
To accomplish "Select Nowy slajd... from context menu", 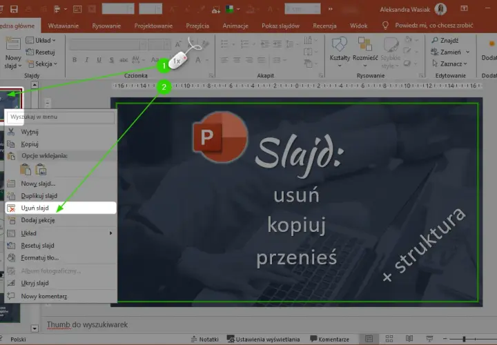I will (x=61, y=184).
